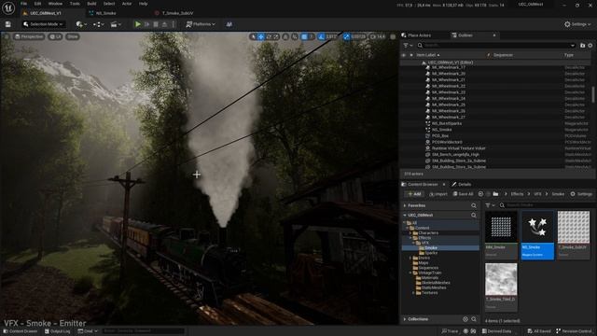Save the current level with toolbar save icon
Image resolution: width=597 pixels, height=336 pixels.
(x=8, y=24)
